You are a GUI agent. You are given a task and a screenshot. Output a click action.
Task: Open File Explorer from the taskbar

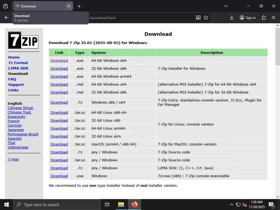click(x=121, y=205)
